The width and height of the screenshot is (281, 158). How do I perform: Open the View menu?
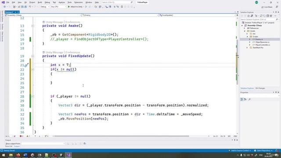pos(19,2)
